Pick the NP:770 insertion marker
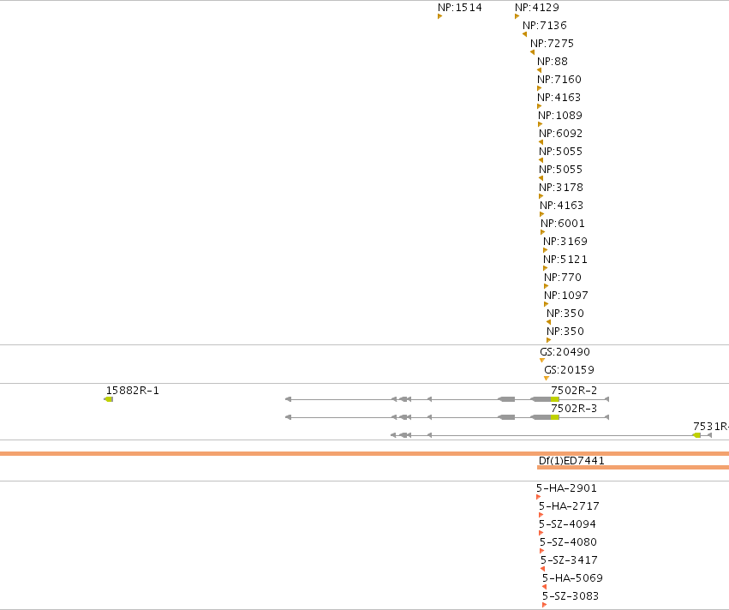 coord(547,286)
